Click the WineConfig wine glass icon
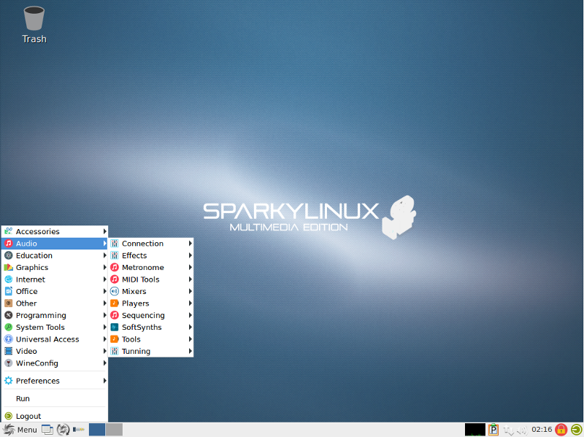The width and height of the screenshot is (584, 437). coord(8,363)
